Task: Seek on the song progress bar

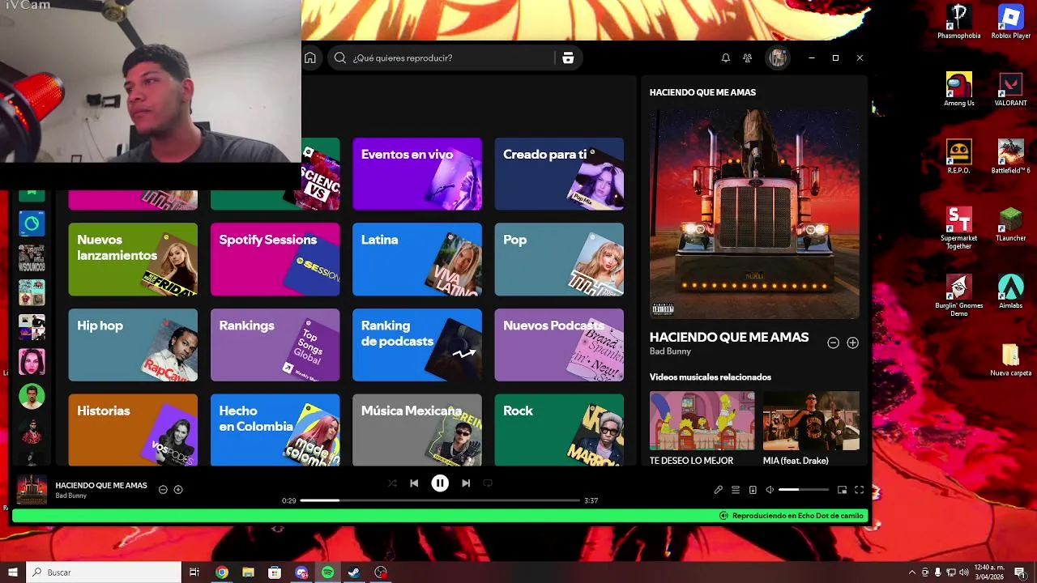Action: (x=440, y=500)
